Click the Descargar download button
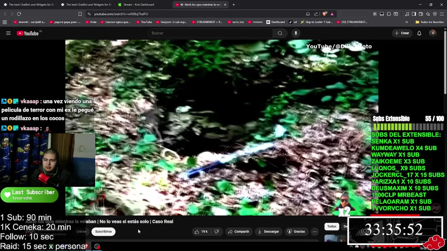The image size is (447, 251). 269,231
